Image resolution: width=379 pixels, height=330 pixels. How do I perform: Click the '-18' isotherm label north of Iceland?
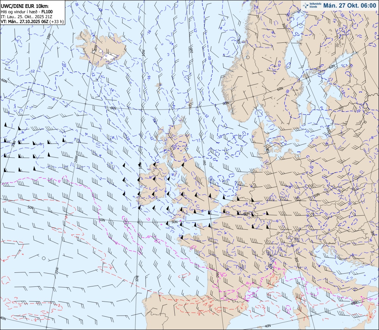[x=101, y=10]
